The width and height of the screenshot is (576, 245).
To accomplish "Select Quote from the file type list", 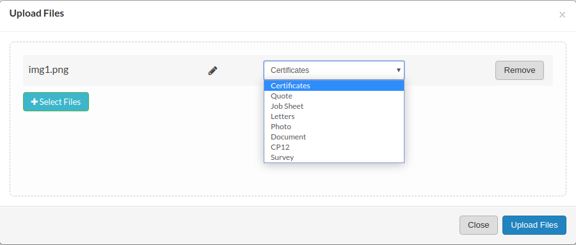I will 334,96.
